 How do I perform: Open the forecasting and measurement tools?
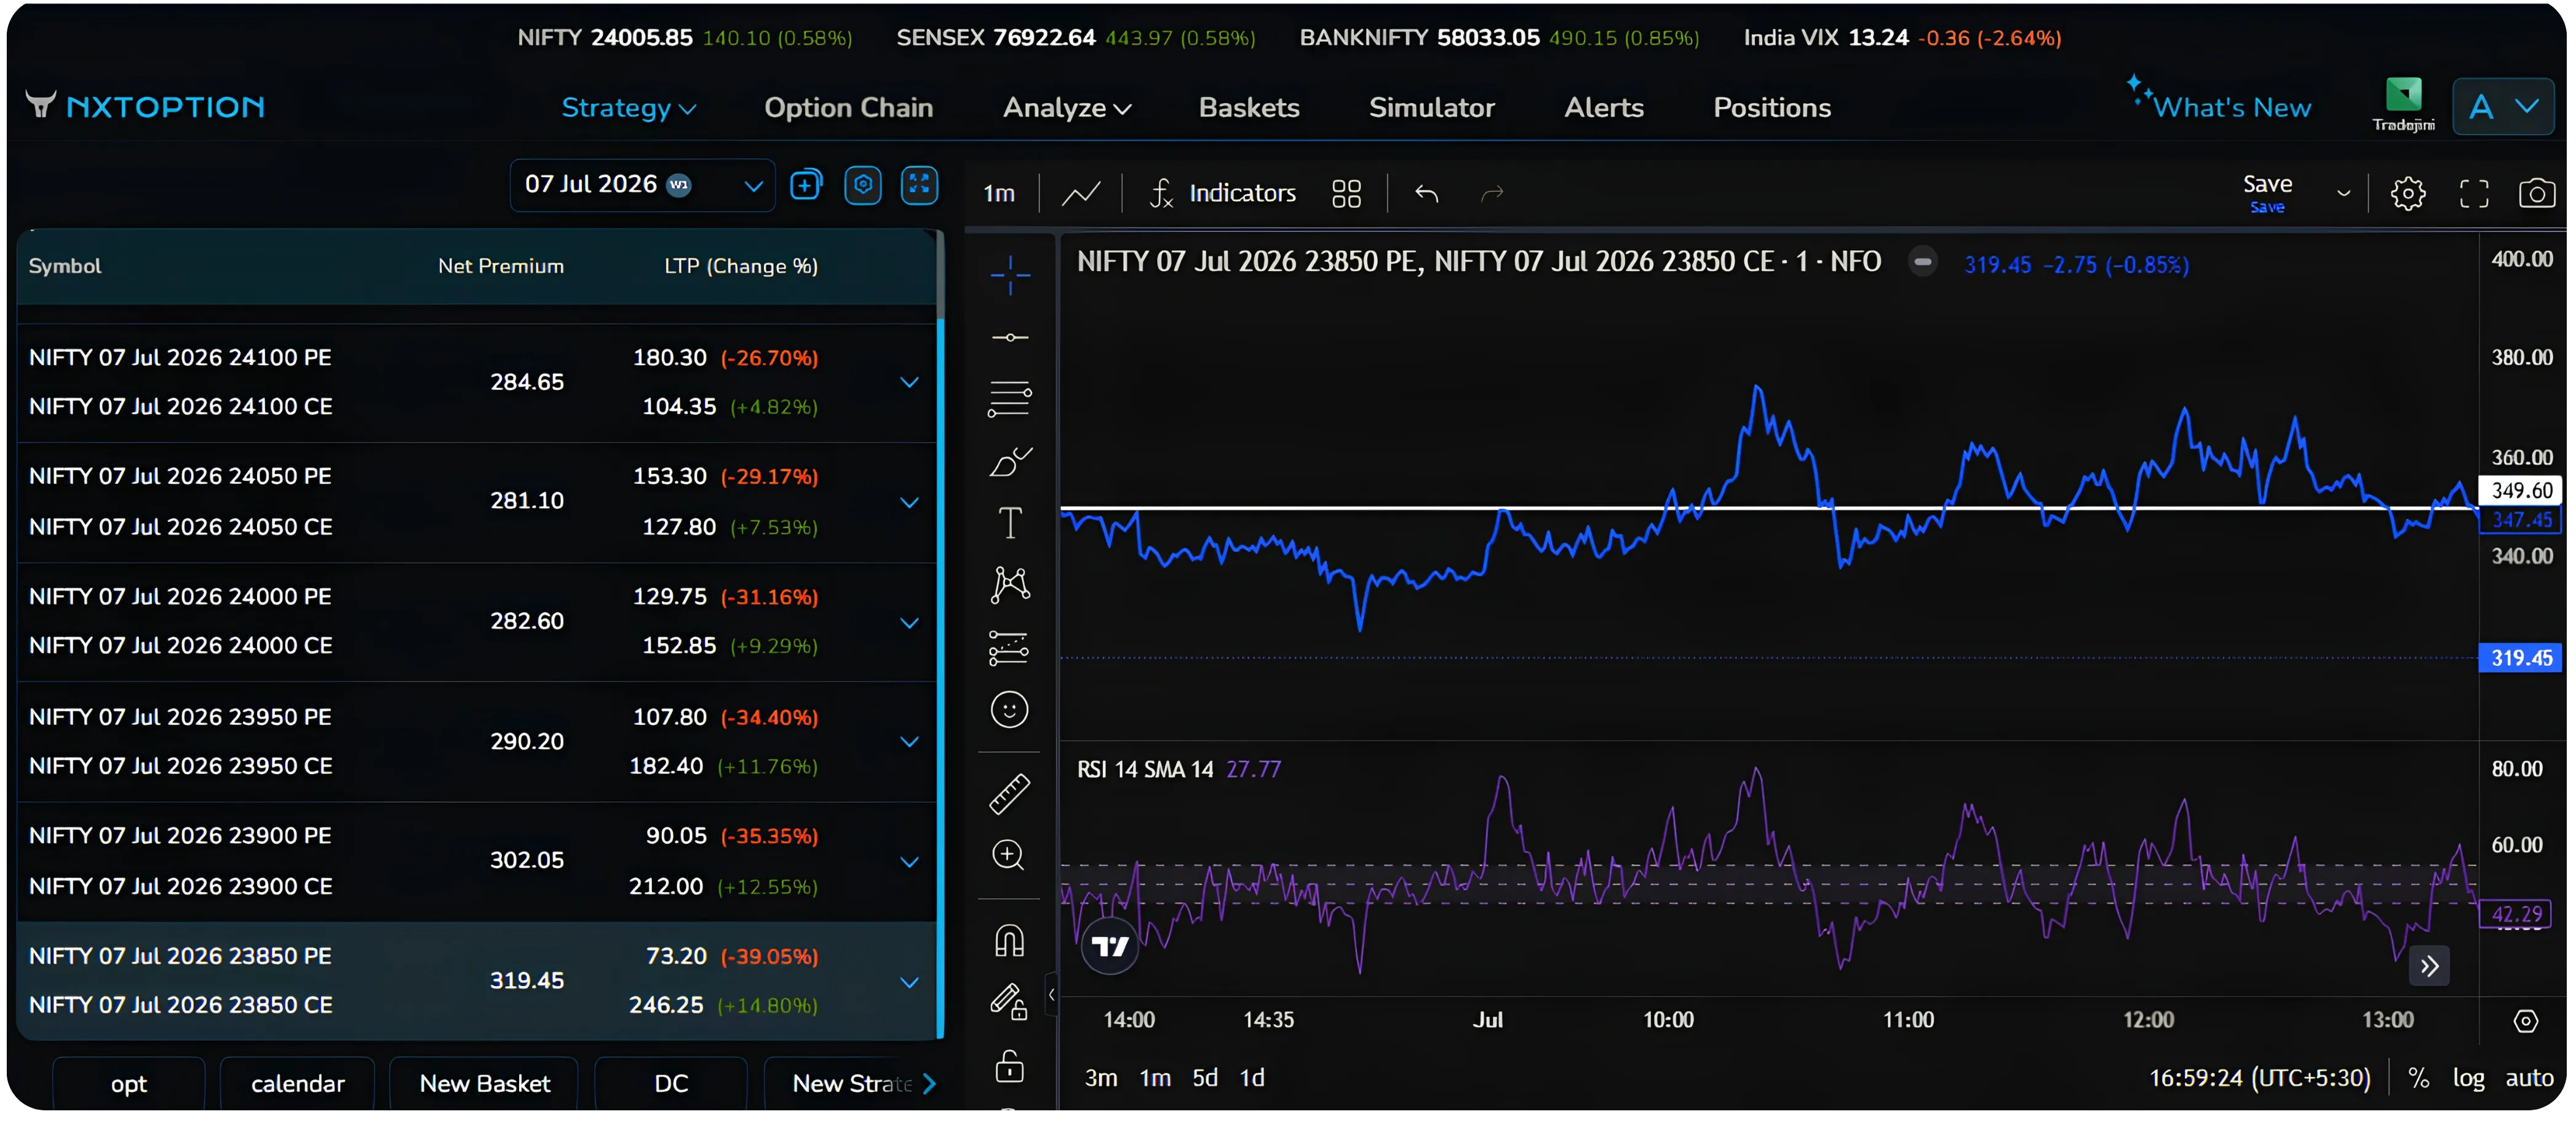pos(1010,647)
